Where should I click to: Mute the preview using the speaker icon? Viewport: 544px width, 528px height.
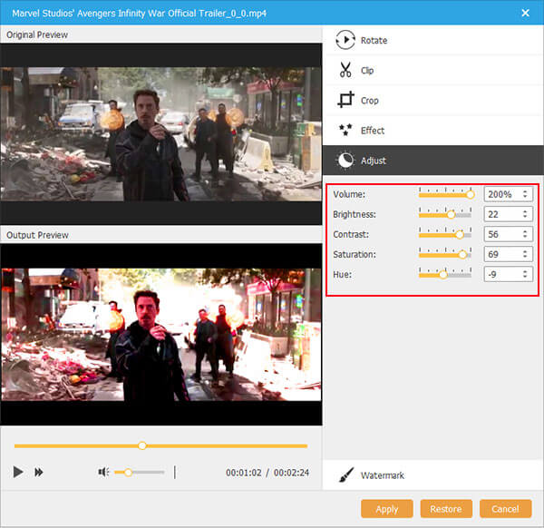(x=103, y=472)
